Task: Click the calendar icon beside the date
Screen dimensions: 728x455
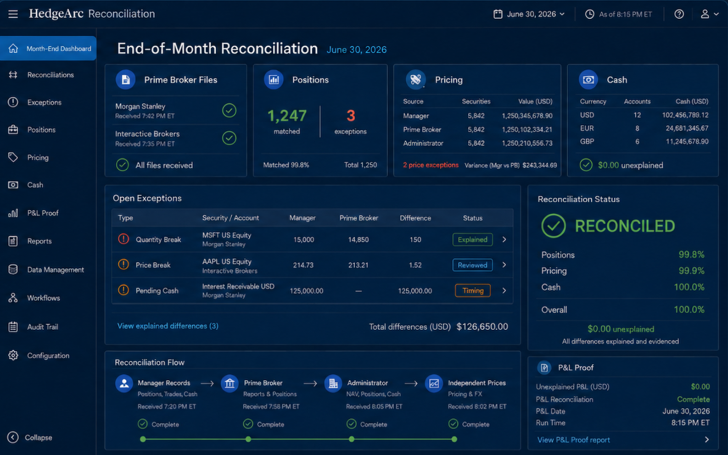Action: tap(498, 14)
